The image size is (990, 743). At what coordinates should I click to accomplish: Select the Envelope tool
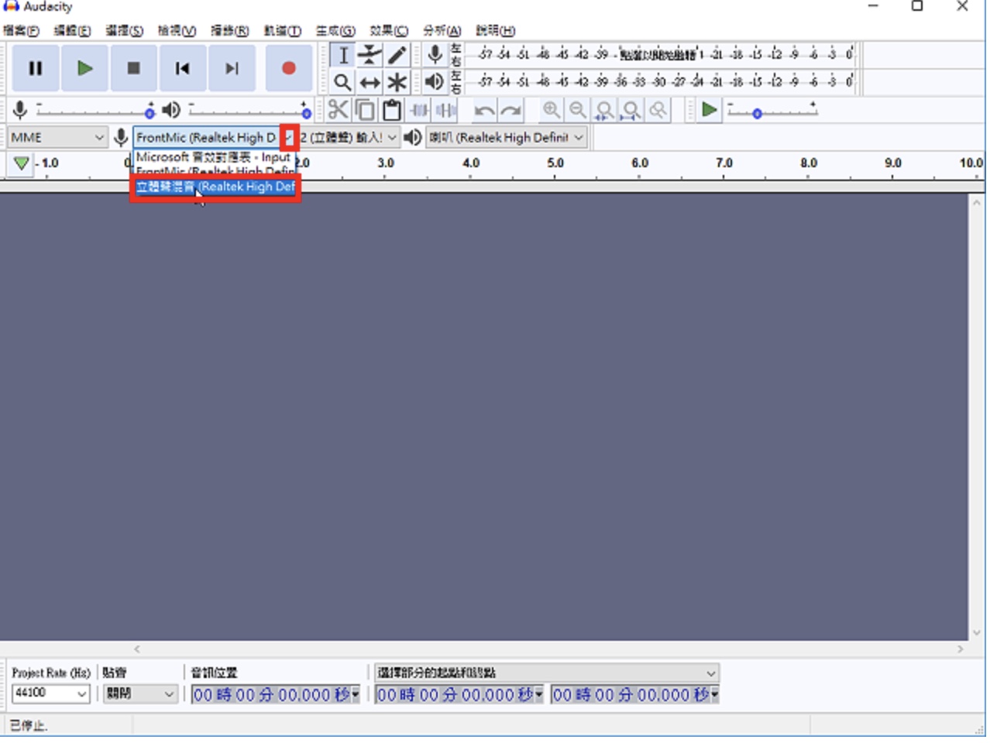[x=370, y=55]
